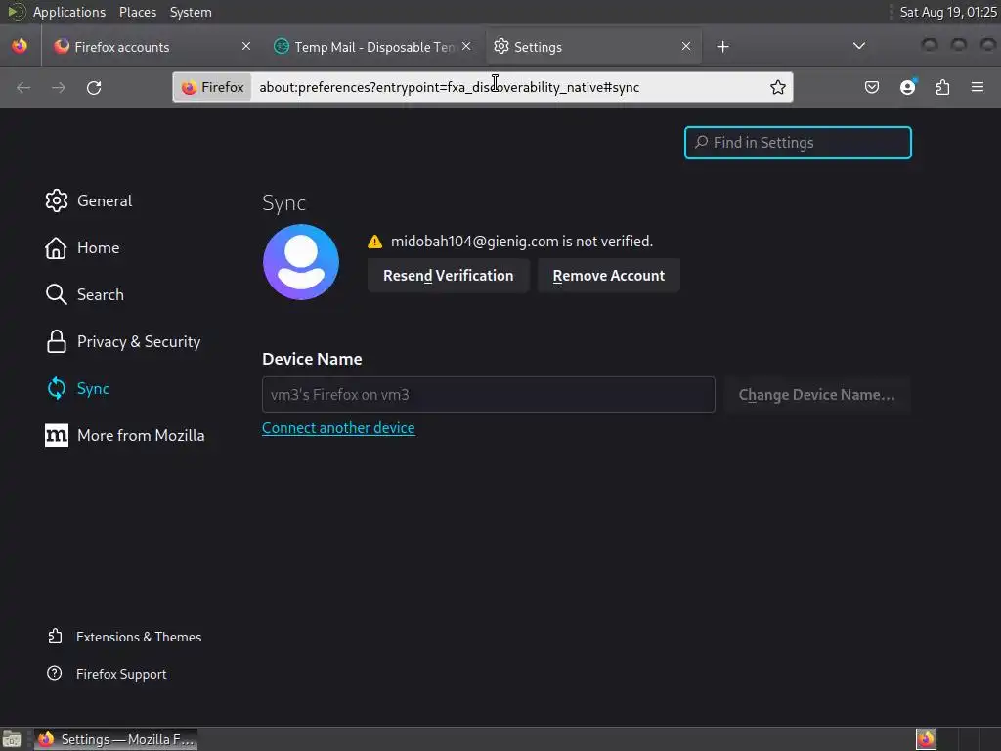This screenshot has height=751, width=1001.
Task: Open the System menu
Action: (x=191, y=12)
